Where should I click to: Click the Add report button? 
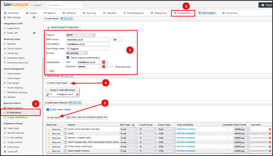point(53,118)
